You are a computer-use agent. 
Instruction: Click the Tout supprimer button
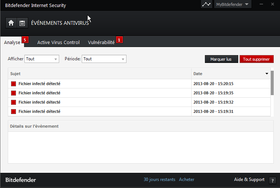257,59
